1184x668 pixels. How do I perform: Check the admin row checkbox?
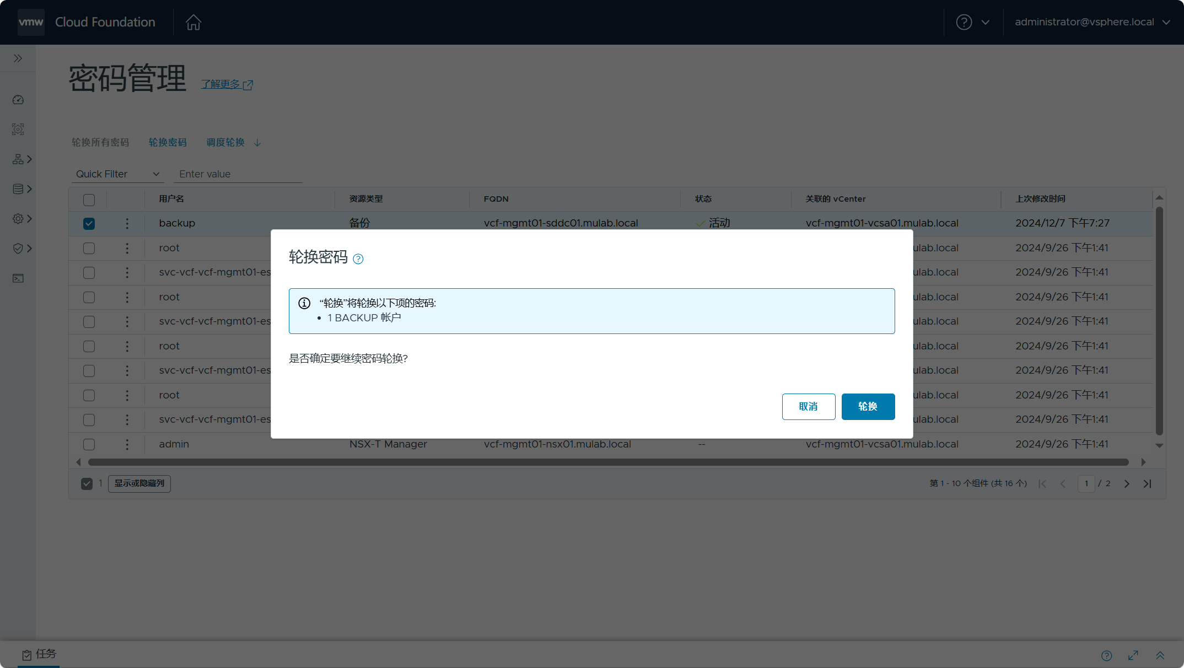89,444
